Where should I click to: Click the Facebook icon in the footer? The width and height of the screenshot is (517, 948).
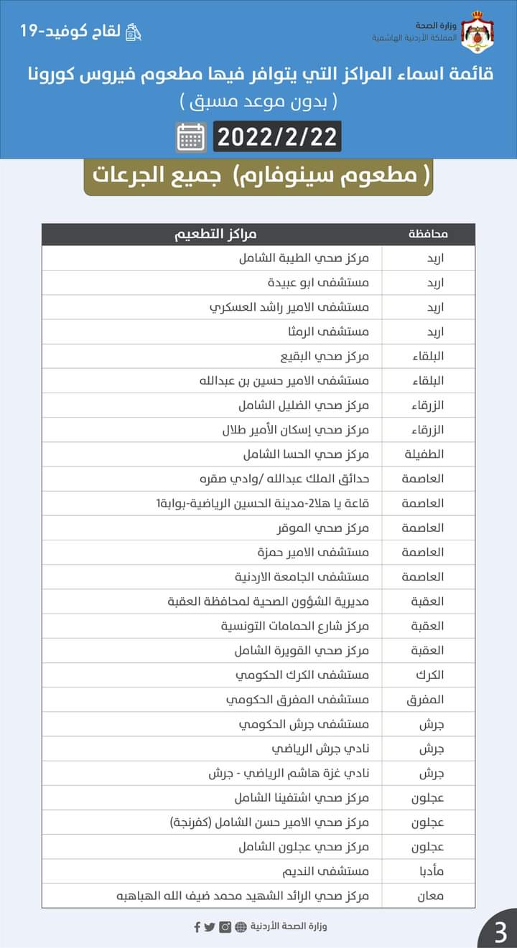[197, 926]
